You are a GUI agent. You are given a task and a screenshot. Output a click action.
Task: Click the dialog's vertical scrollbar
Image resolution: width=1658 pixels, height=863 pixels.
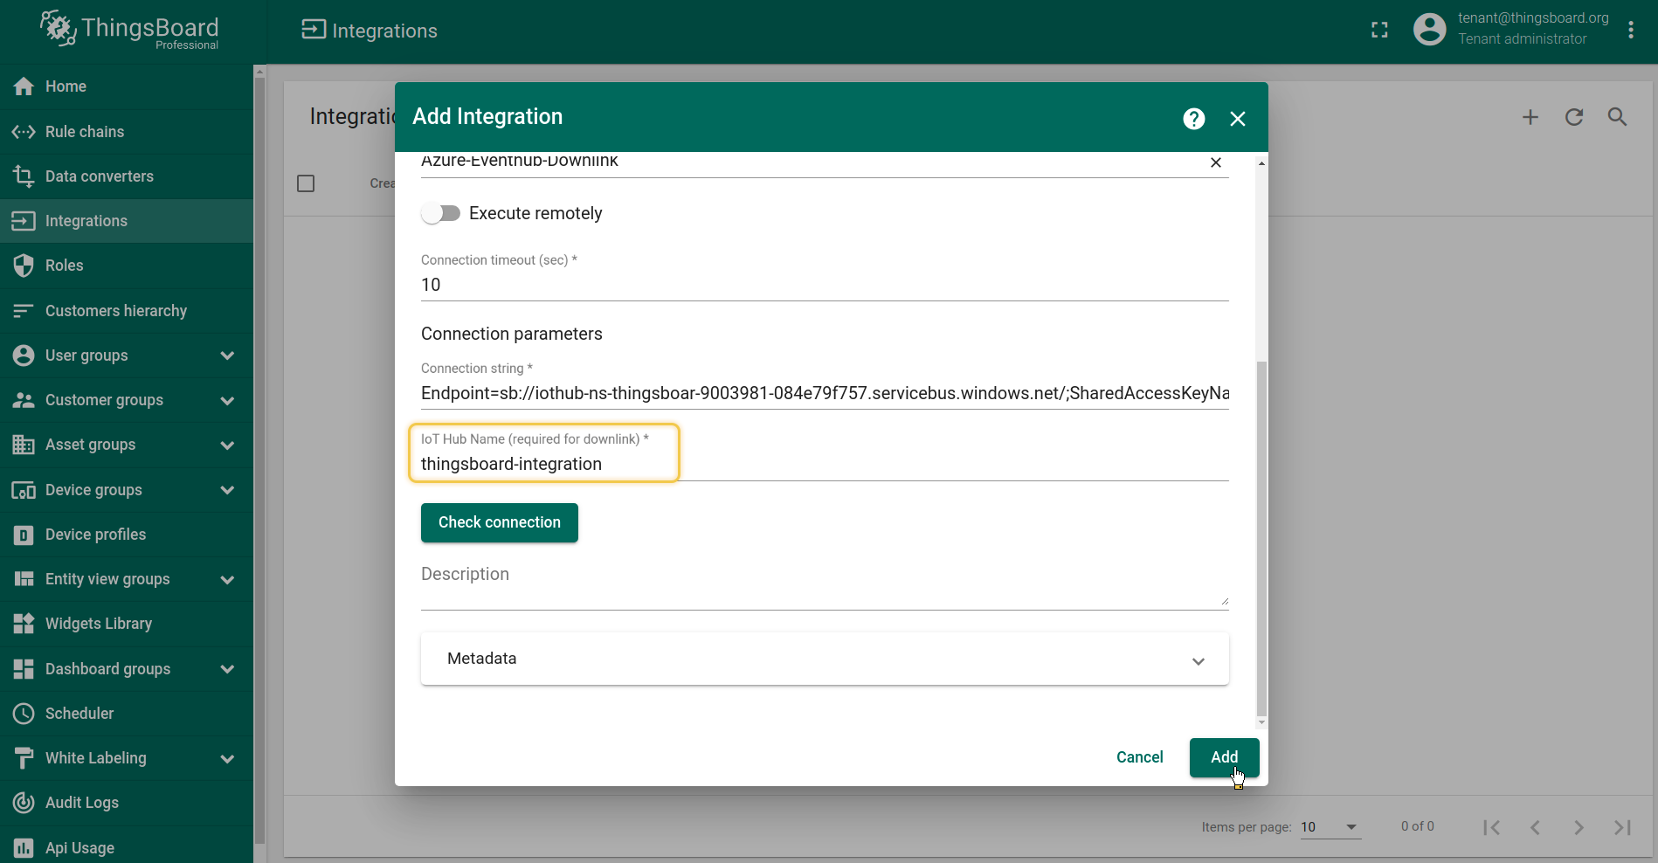[1261, 536]
